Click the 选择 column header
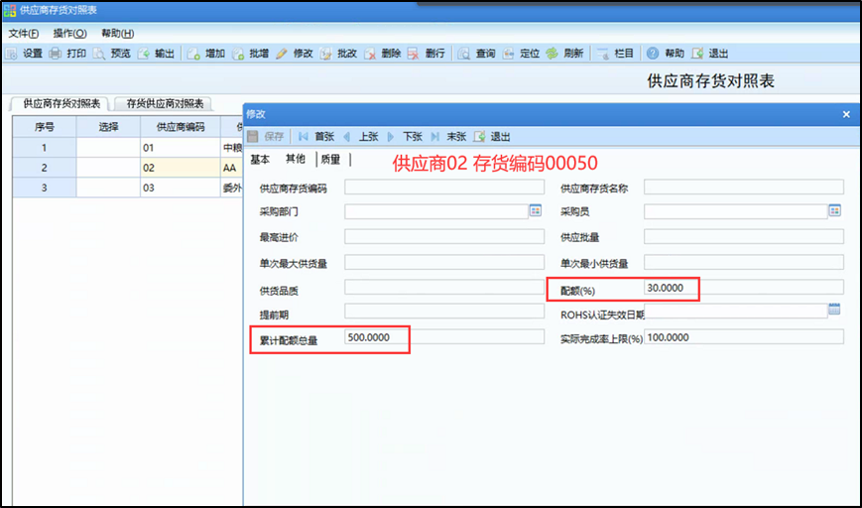This screenshot has width=862, height=508. [108, 127]
